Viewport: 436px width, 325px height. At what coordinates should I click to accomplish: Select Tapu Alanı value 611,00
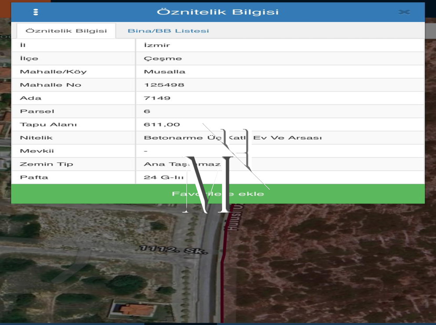[x=162, y=124]
